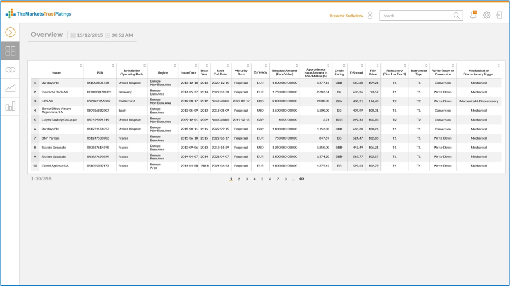Sort by Mechanical or Discretionary Trigger arrows
This screenshot has width=510, height=286.
pyautogui.click(x=499, y=65)
